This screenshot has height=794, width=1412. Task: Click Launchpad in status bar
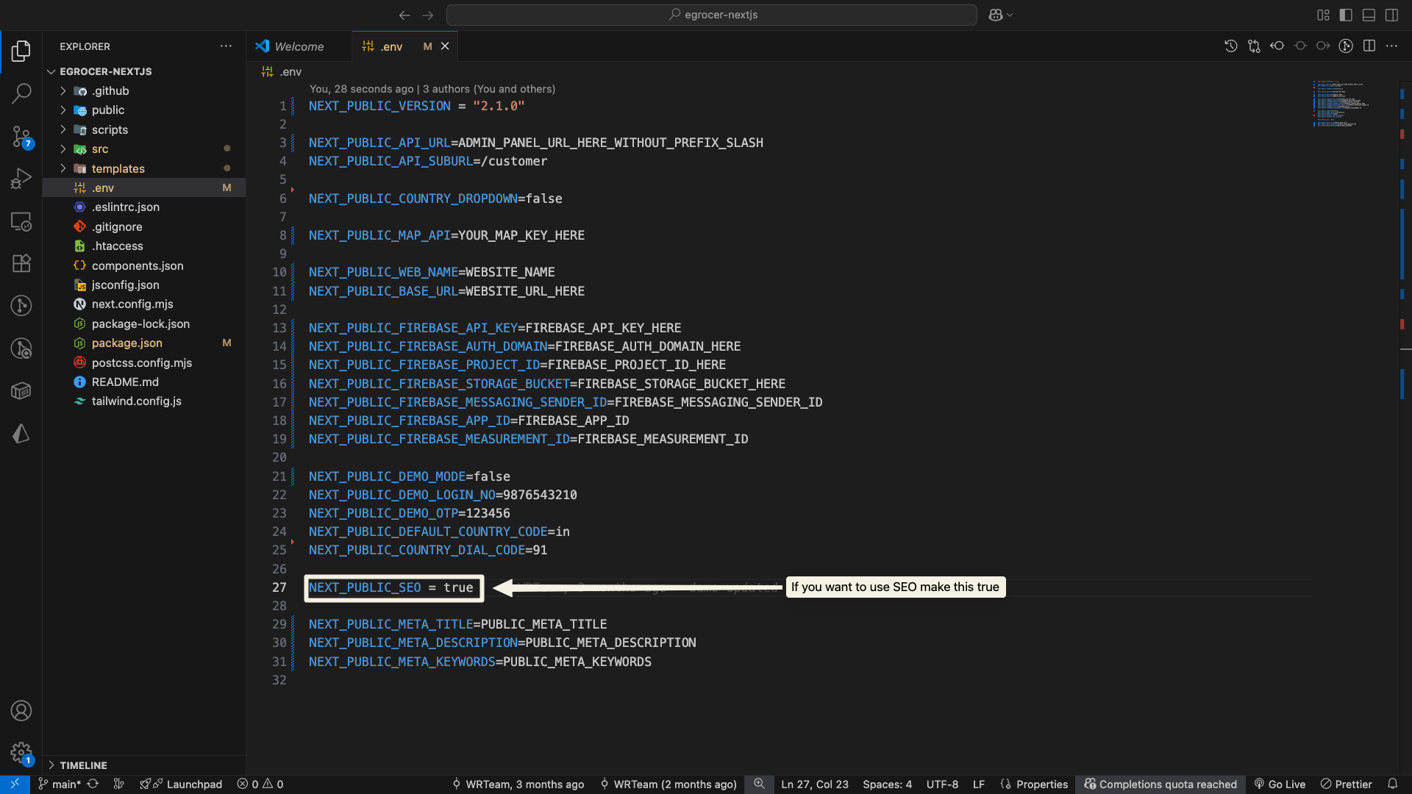(182, 784)
